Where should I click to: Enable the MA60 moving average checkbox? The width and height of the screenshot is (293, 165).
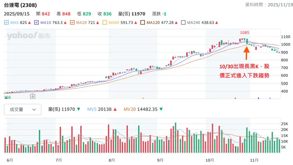click(105, 22)
